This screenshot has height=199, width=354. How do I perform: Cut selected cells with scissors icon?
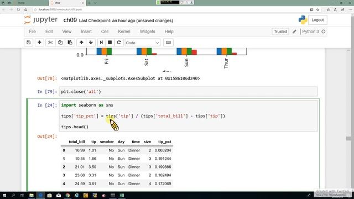click(50, 43)
